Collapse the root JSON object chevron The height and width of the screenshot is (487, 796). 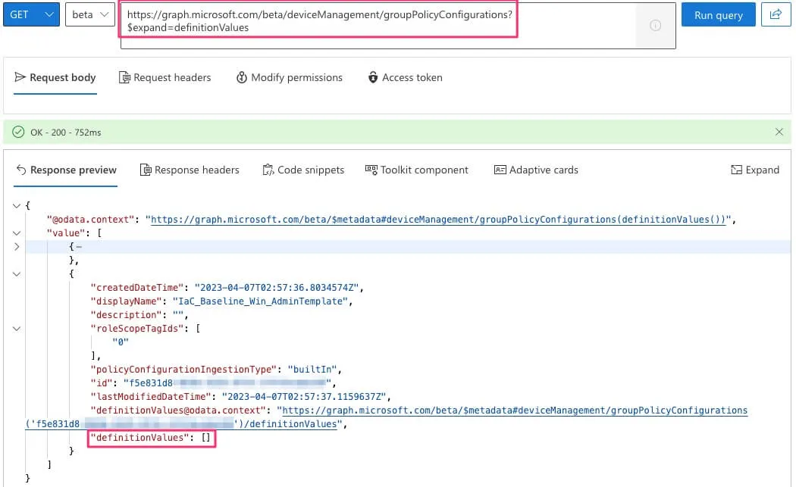pos(16,205)
